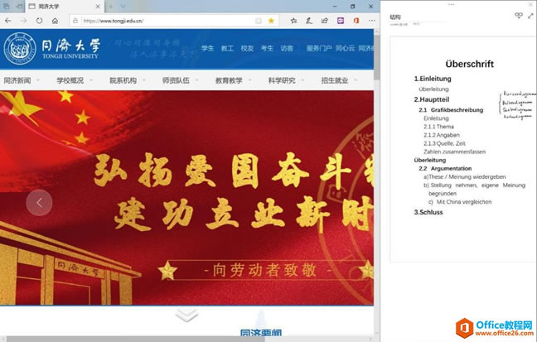Open the 校友 link in header
This screenshot has height=342, width=537.
pyautogui.click(x=247, y=48)
